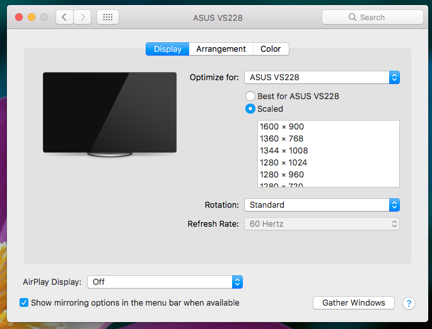Switch to the Display tab

click(x=168, y=49)
